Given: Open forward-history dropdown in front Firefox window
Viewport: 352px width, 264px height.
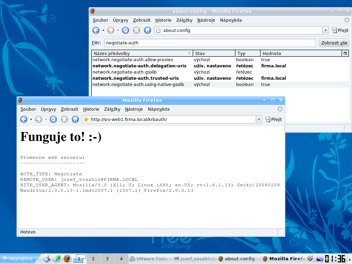Looking at the screenshot, I should 46,119.
